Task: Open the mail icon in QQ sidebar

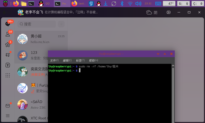Action: pyautogui.click(x=8, y=106)
